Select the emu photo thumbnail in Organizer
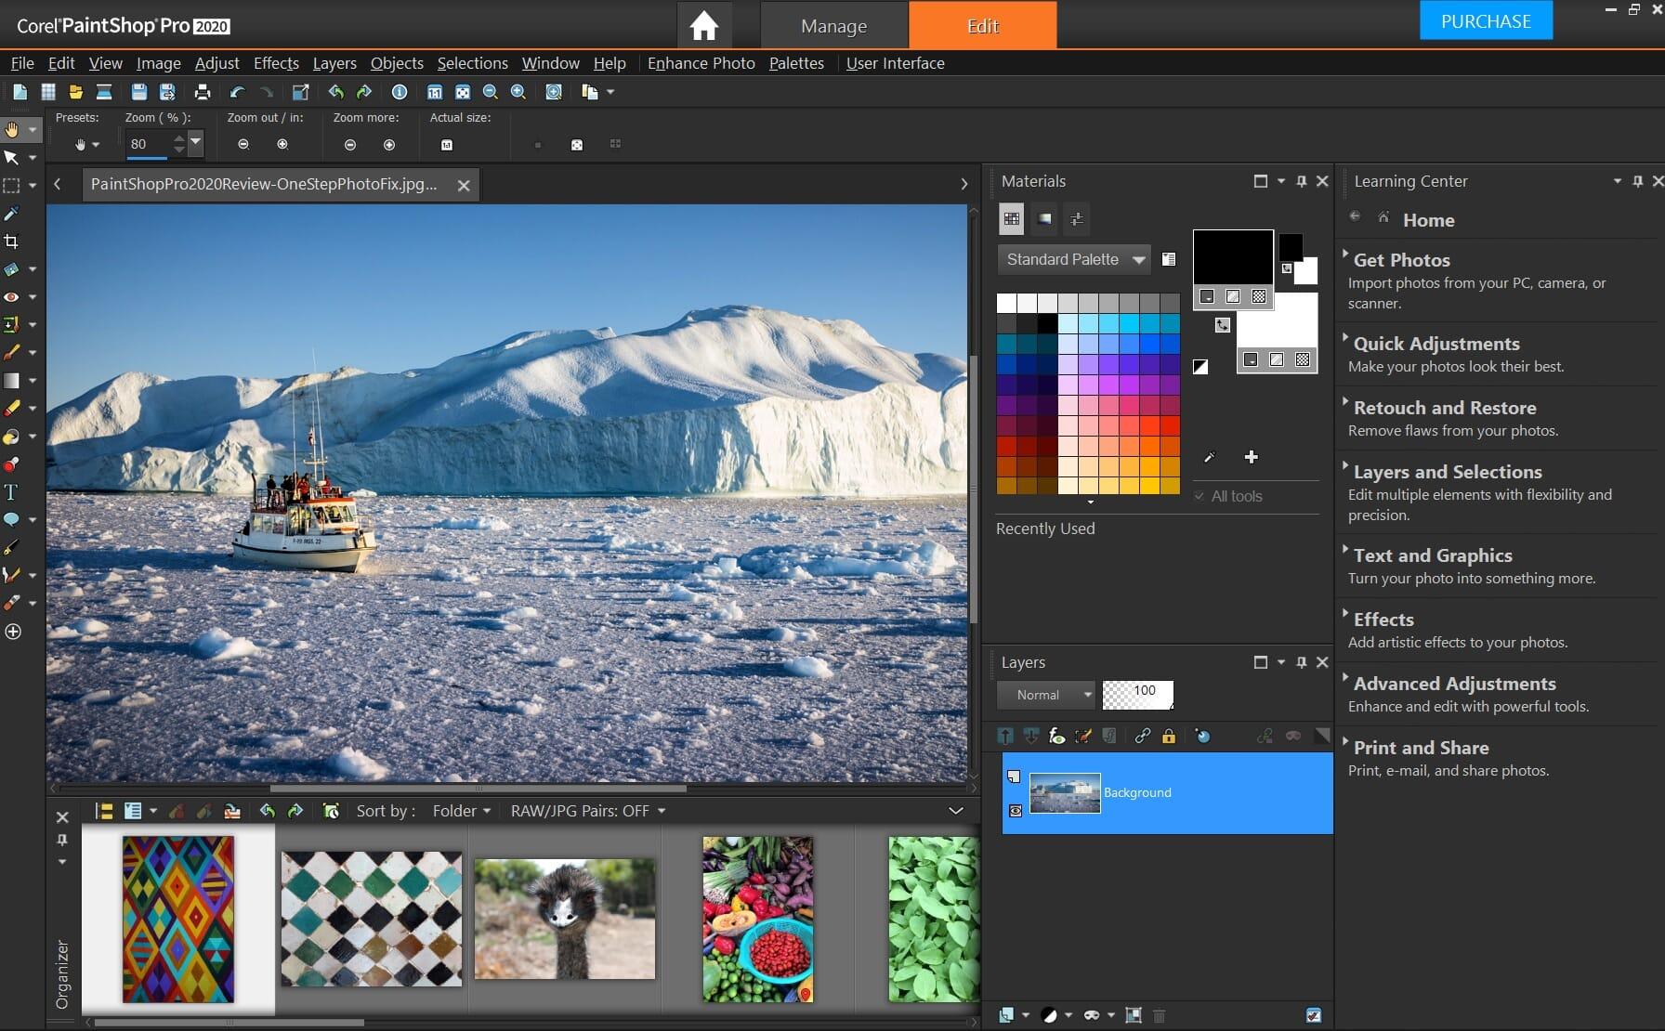The width and height of the screenshot is (1665, 1031). pyautogui.click(x=564, y=918)
